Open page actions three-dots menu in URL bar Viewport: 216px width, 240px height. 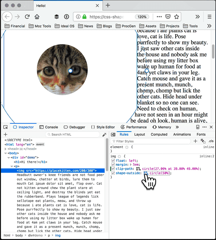(159, 17)
